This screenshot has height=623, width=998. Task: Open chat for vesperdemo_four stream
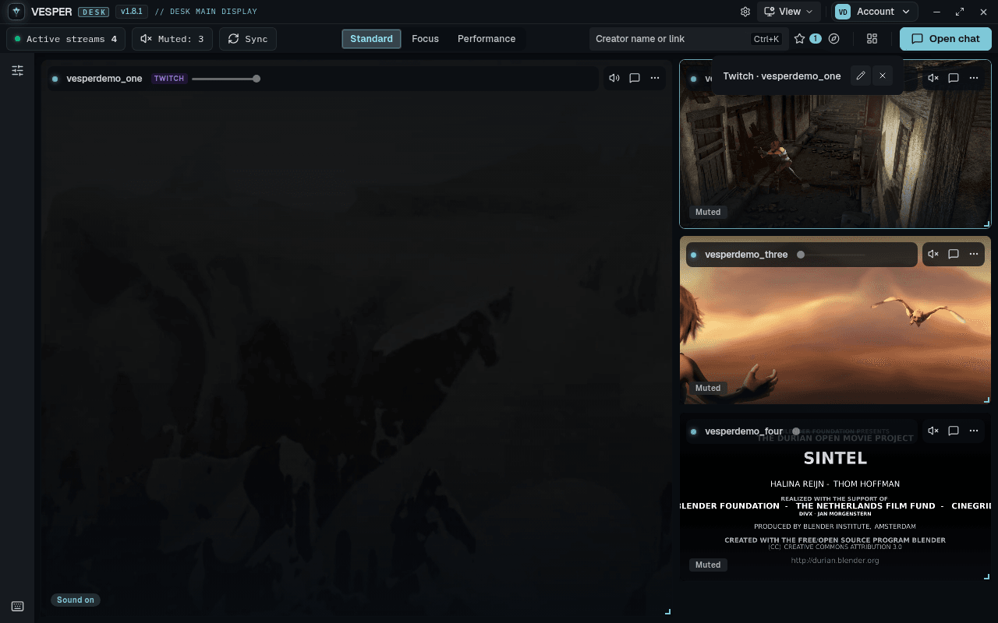[954, 430]
